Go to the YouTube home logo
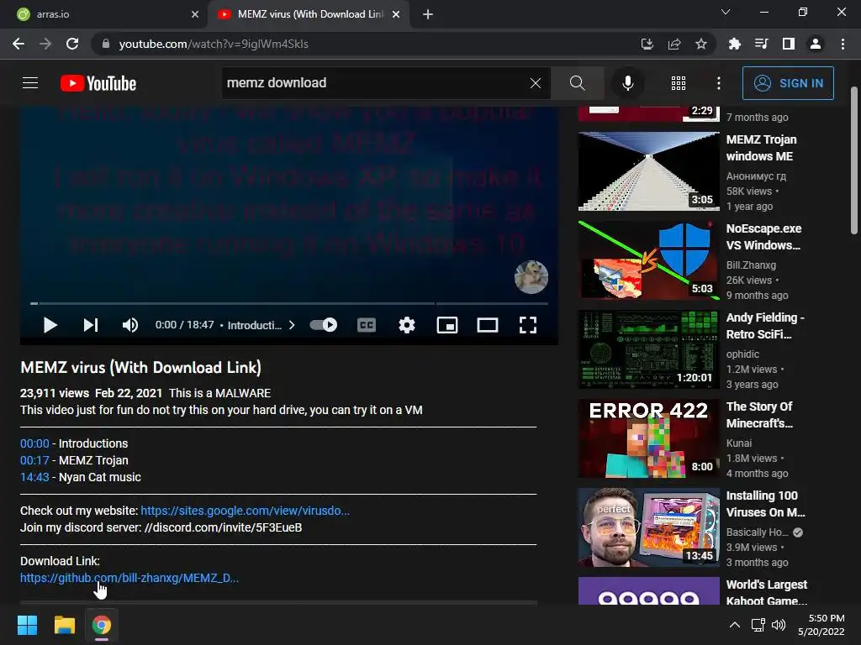The image size is (861, 645). (98, 83)
